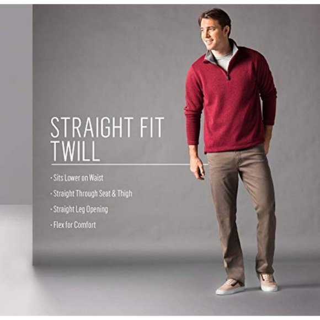320x320 pixels.
Task: Select the "Straight Through Seat & Thigh" bullet
Action: click(91, 194)
